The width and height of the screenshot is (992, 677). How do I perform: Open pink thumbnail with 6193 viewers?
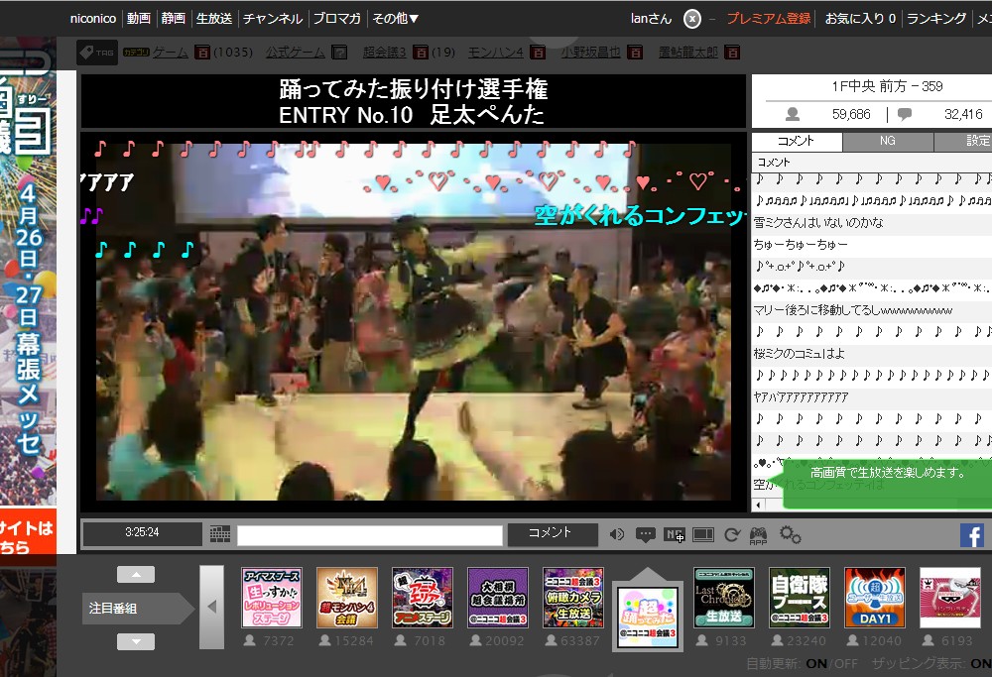950,598
